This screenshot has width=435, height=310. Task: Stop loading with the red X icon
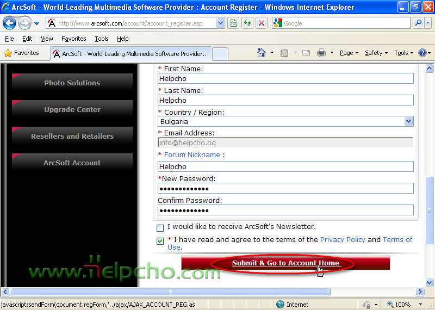coord(262,23)
